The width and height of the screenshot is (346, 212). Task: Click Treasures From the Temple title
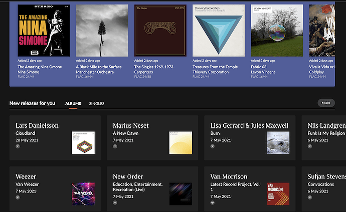click(x=215, y=67)
